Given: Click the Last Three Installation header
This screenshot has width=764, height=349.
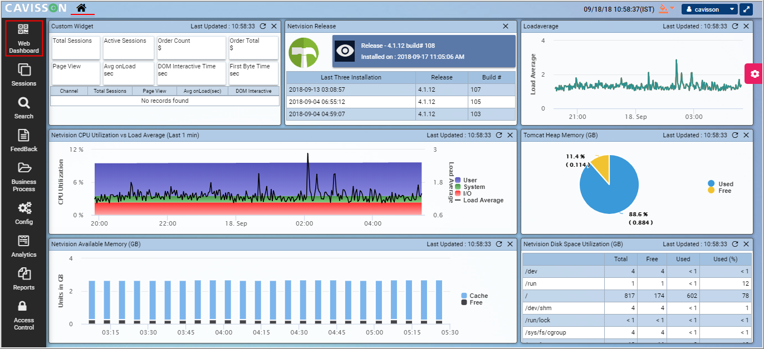Looking at the screenshot, I should (351, 77).
